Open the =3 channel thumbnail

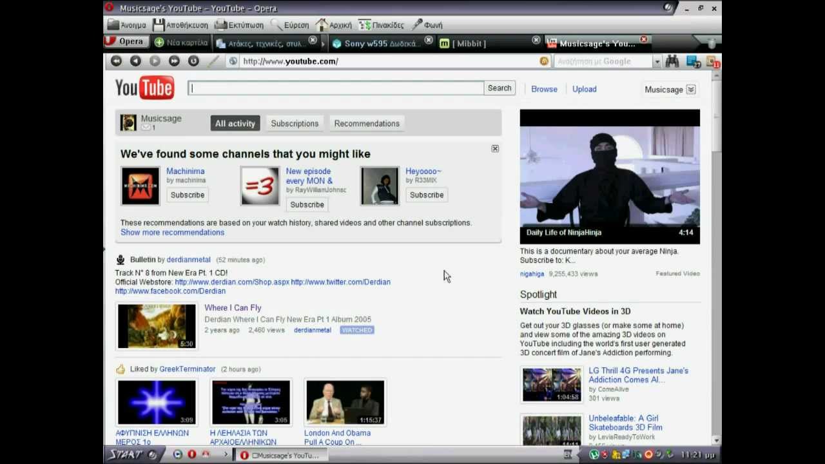260,186
